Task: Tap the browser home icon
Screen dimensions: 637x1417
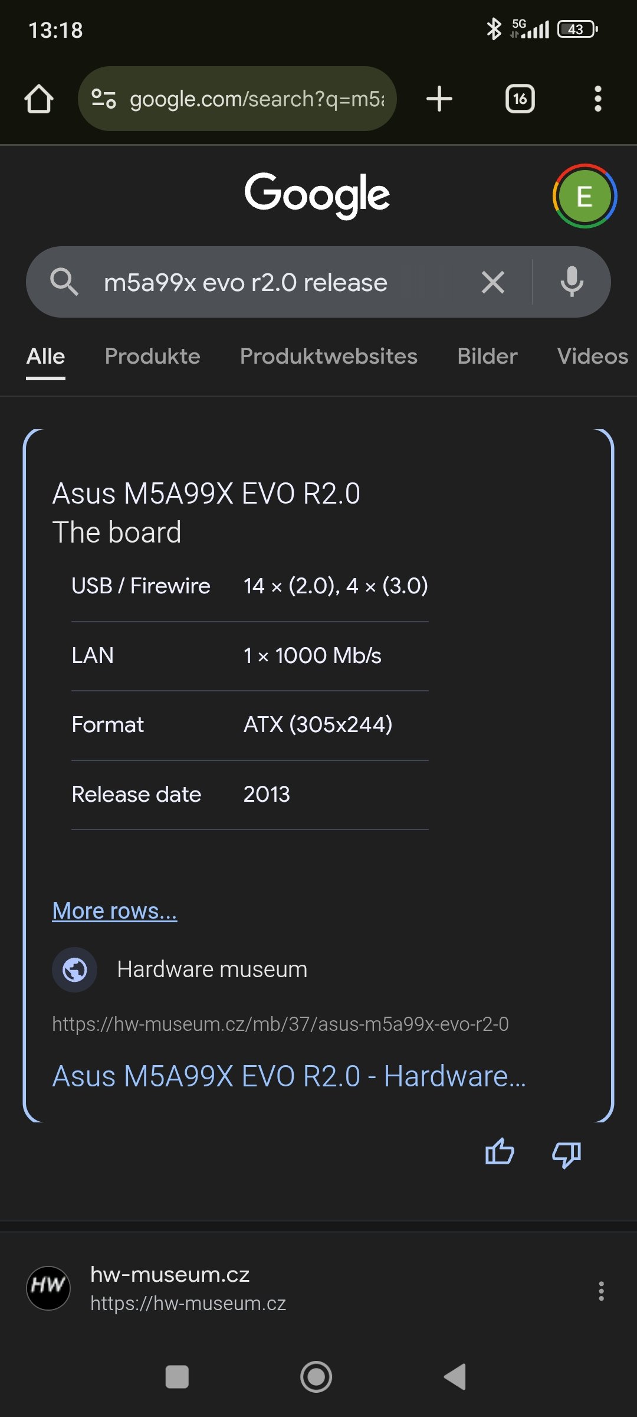Action: coord(39,99)
